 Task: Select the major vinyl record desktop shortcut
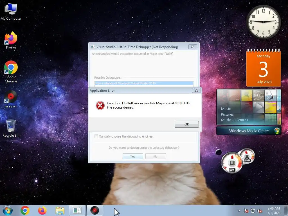pyautogui.click(x=11, y=99)
